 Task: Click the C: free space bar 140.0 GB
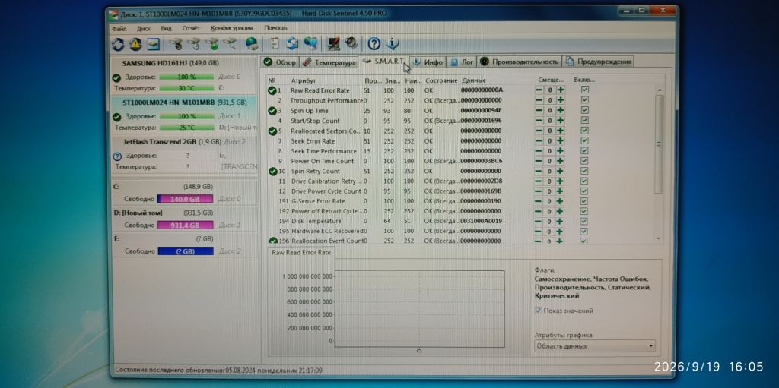pos(186,198)
